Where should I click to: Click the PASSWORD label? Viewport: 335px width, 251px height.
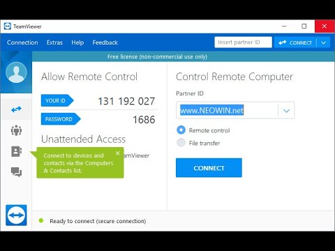(61, 119)
